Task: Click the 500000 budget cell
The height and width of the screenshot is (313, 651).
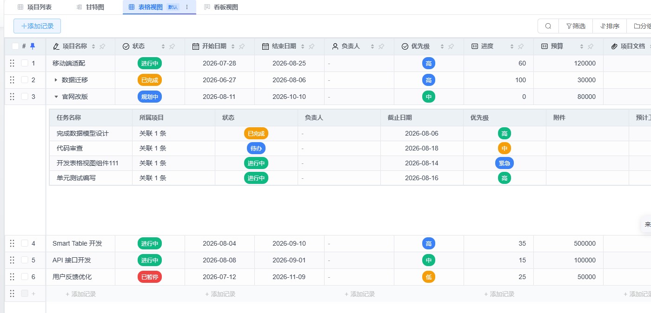Action: pos(568,243)
